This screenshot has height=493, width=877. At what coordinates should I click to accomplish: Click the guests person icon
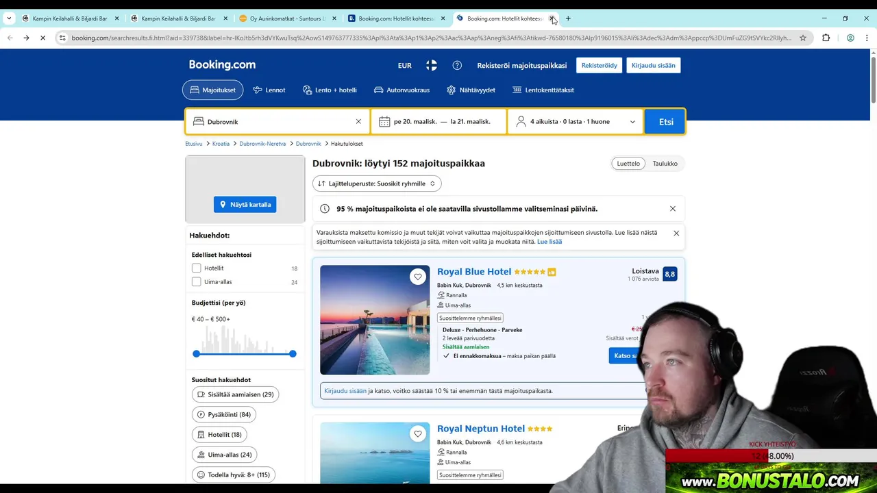[521, 121]
